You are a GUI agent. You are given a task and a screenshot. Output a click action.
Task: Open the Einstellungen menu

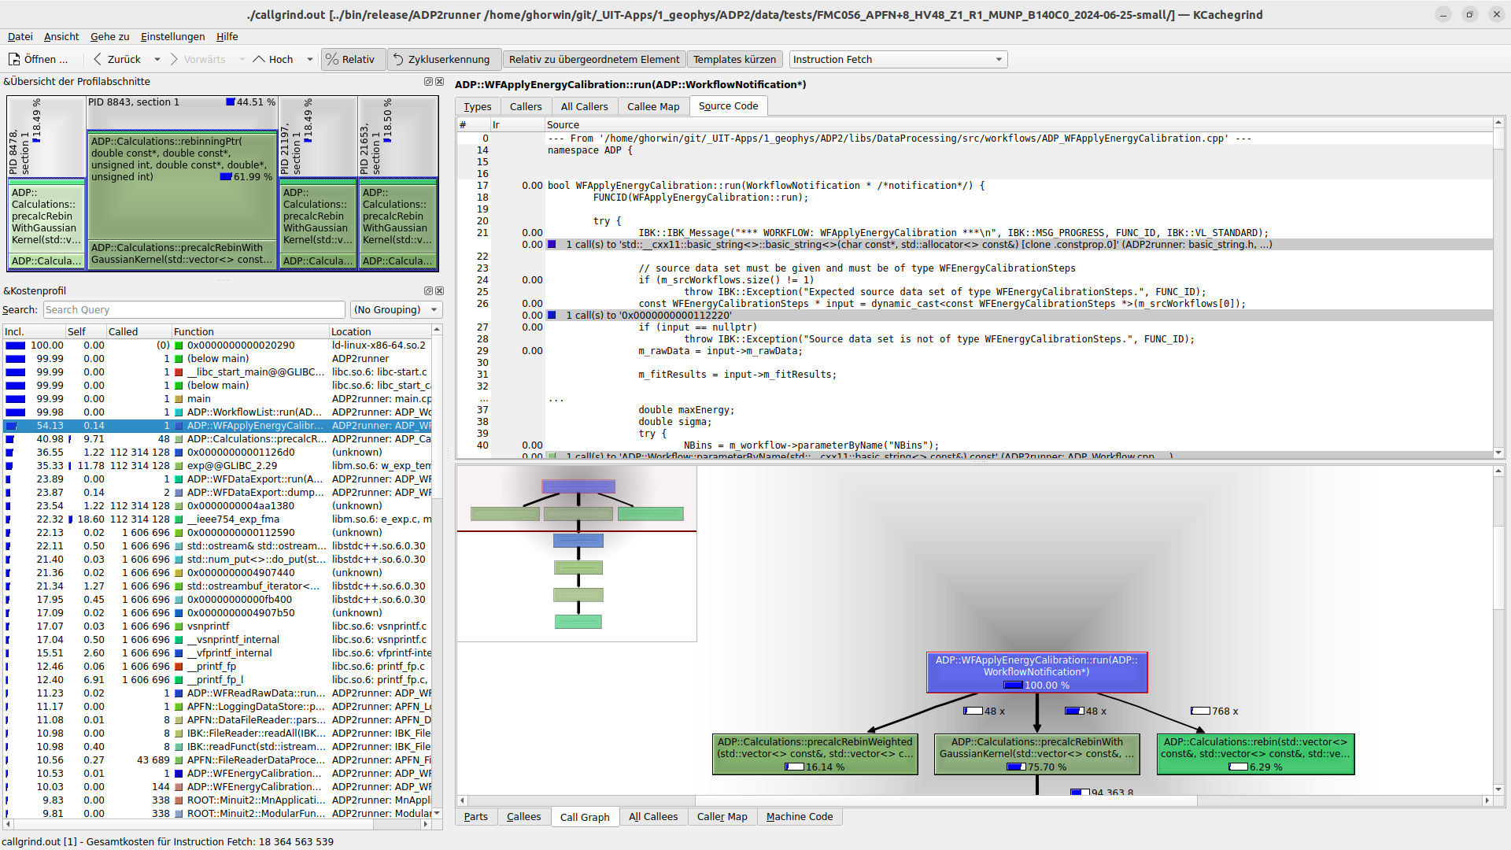(x=172, y=36)
